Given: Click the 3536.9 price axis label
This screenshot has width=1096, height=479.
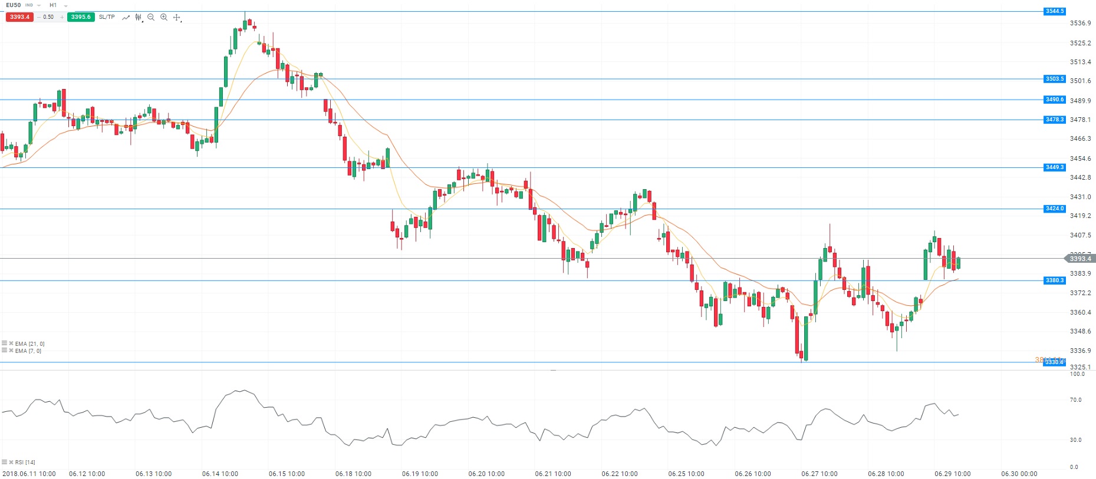Looking at the screenshot, I should (1080, 23).
